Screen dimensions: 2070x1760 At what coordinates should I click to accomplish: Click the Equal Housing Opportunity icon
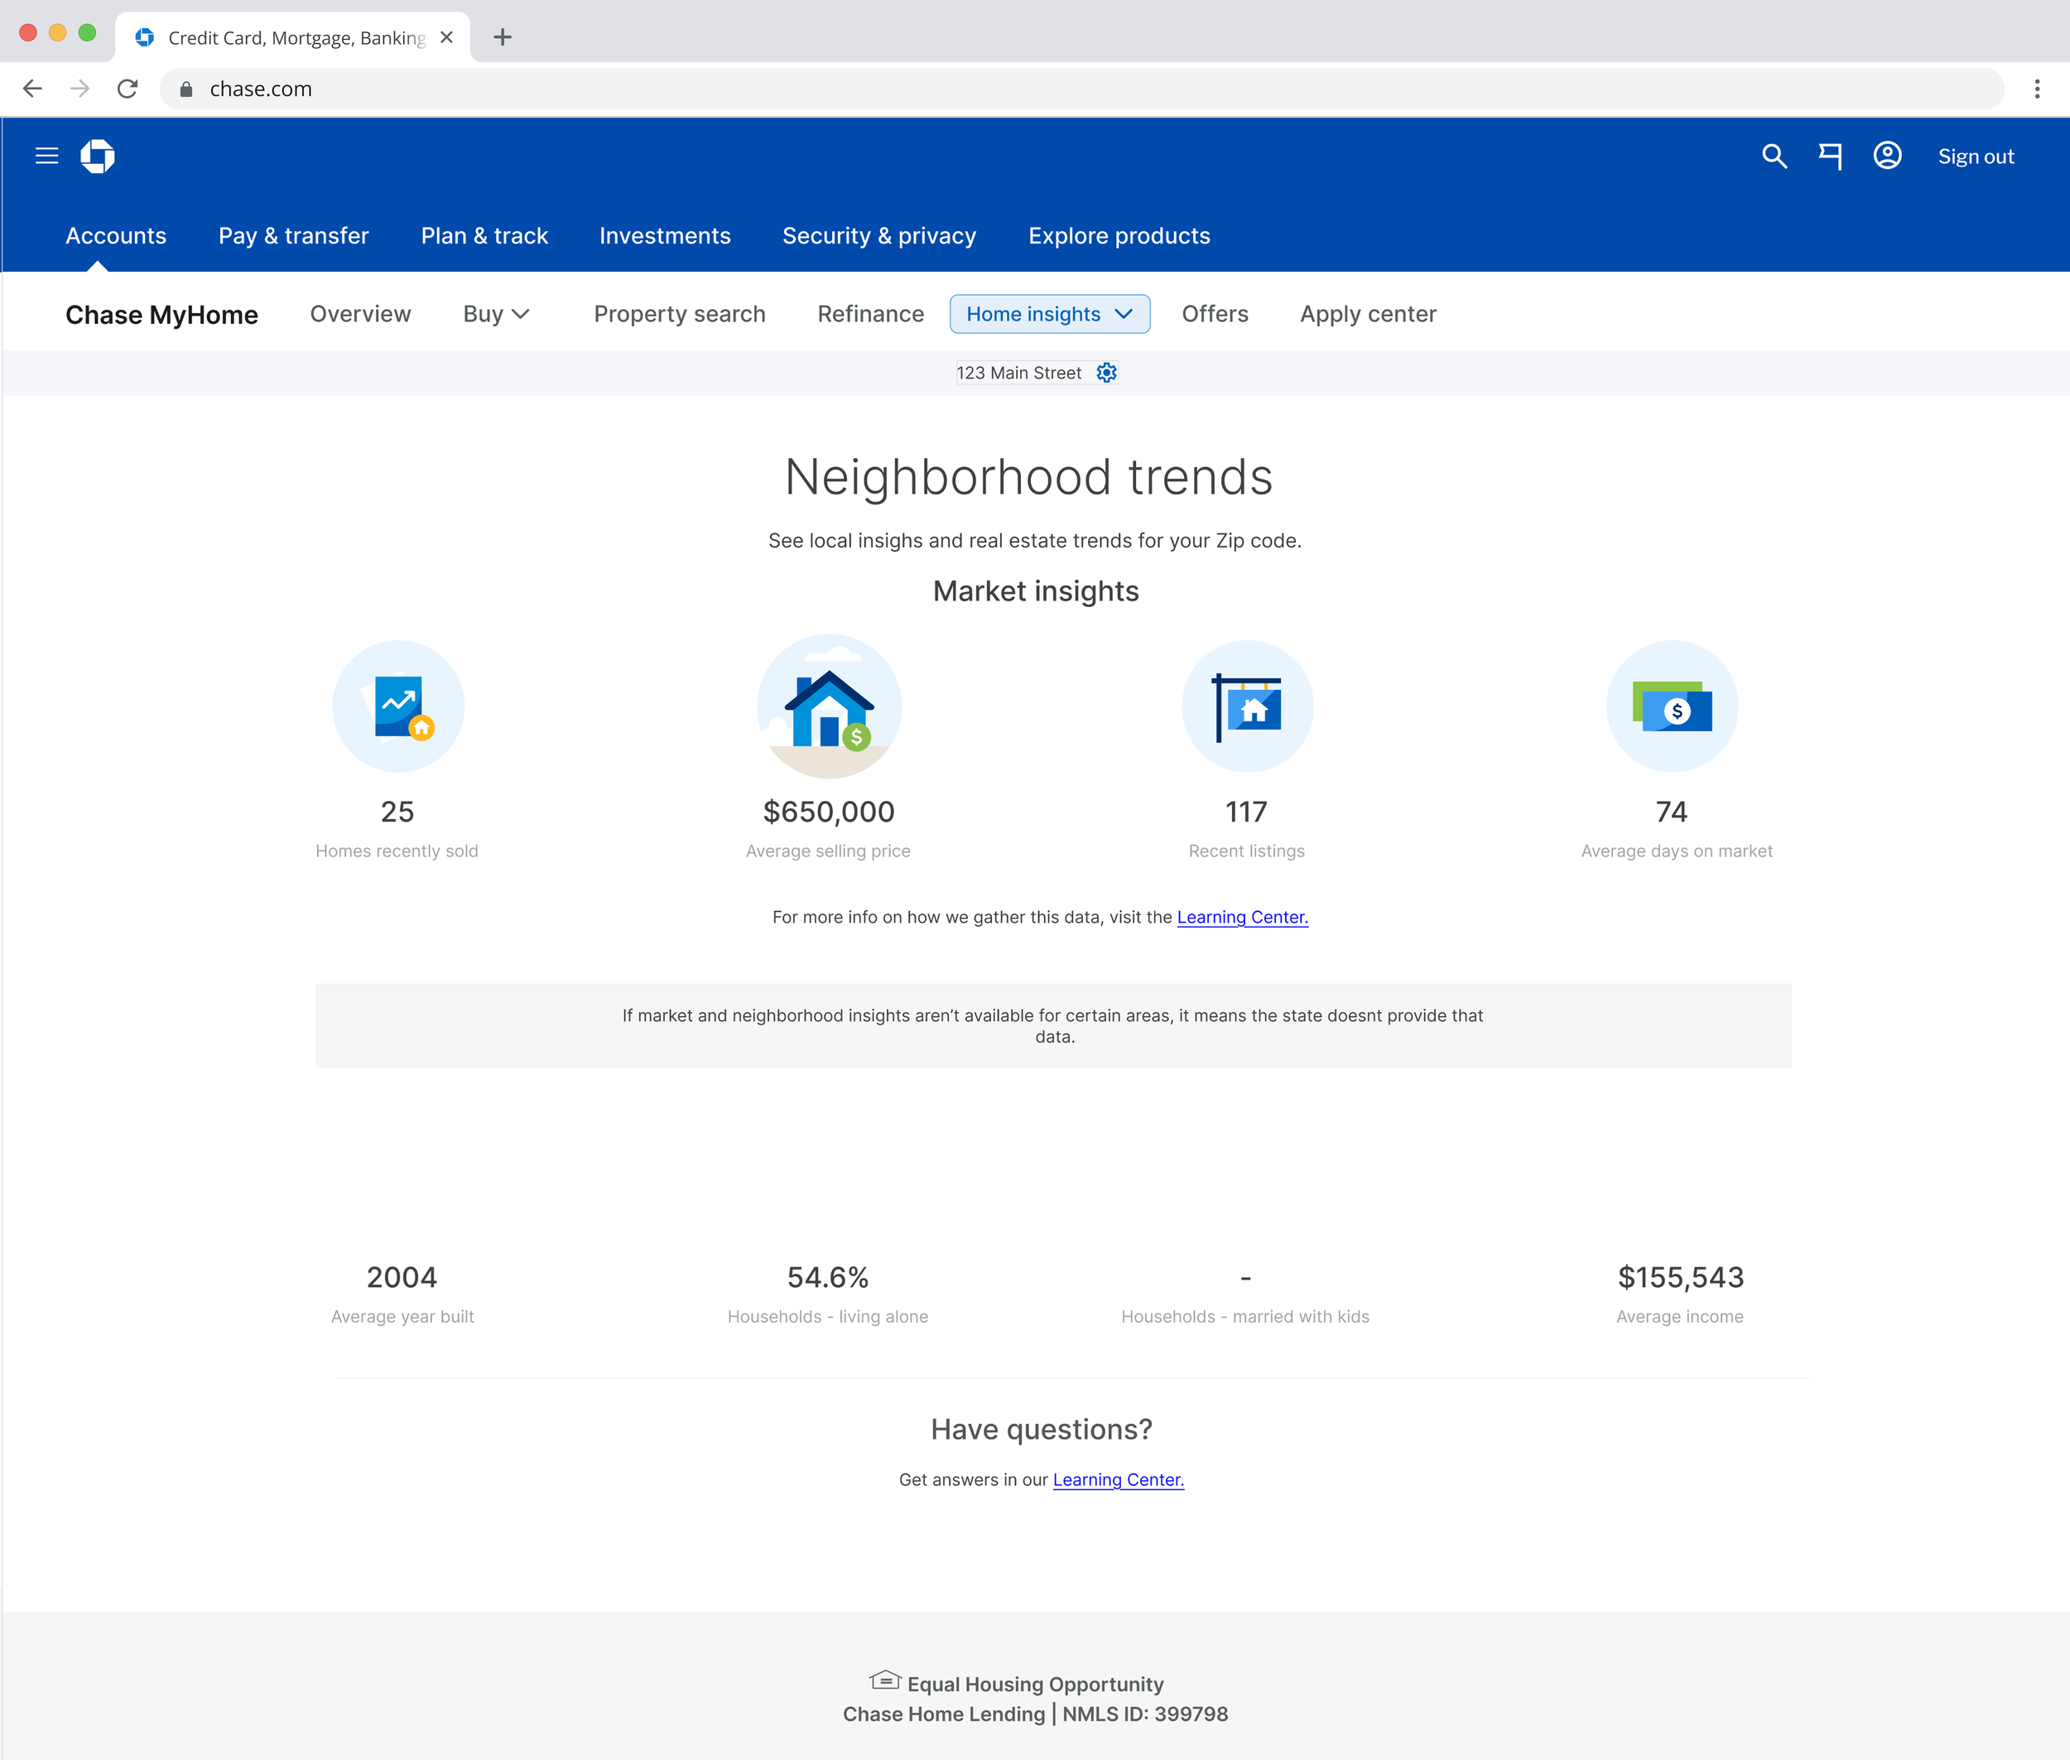(885, 1681)
